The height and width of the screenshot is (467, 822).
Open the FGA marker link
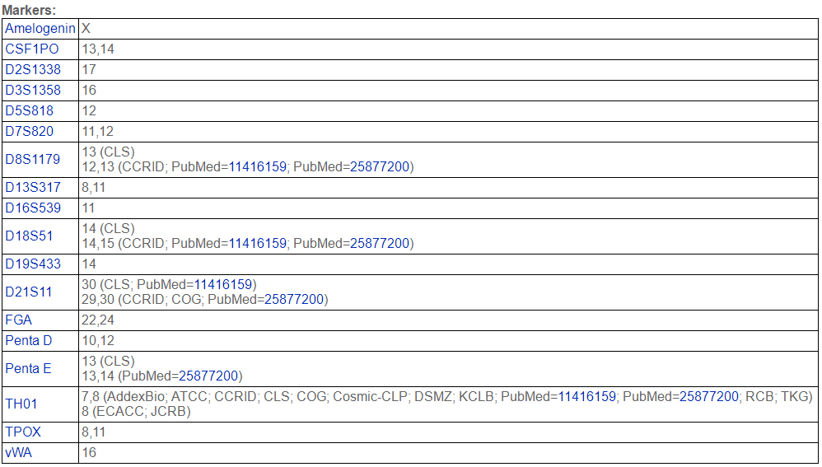point(19,320)
